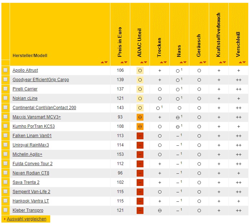Click the Geräusch column header
The width and height of the screenshot is (250, 224).
[198, 46]
